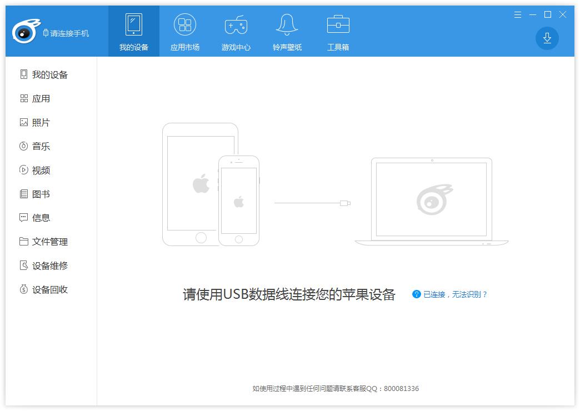Select 我的设备 tab label in top navigation

tap(133, 47)
